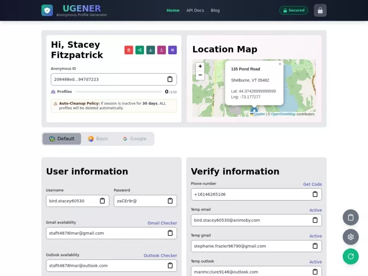Select the Default profile tab

[x=62, y=139]
